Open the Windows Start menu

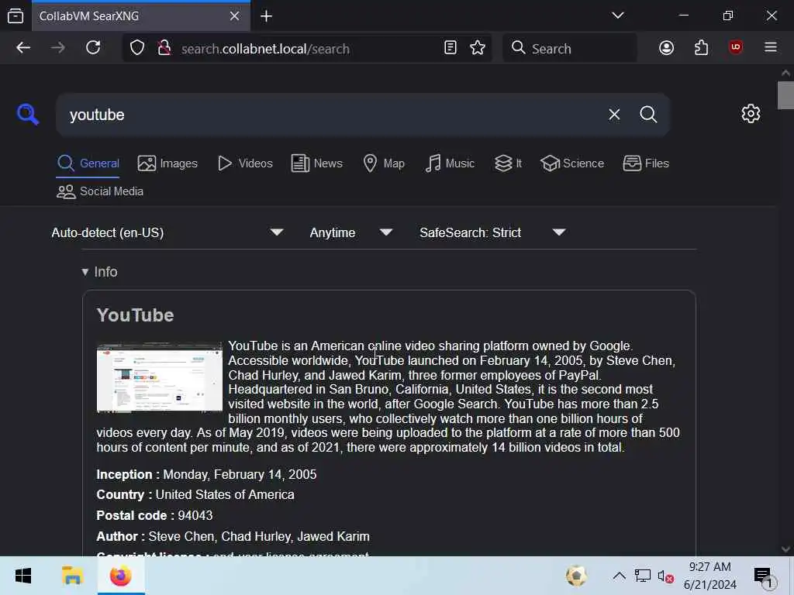coord(23,576)
